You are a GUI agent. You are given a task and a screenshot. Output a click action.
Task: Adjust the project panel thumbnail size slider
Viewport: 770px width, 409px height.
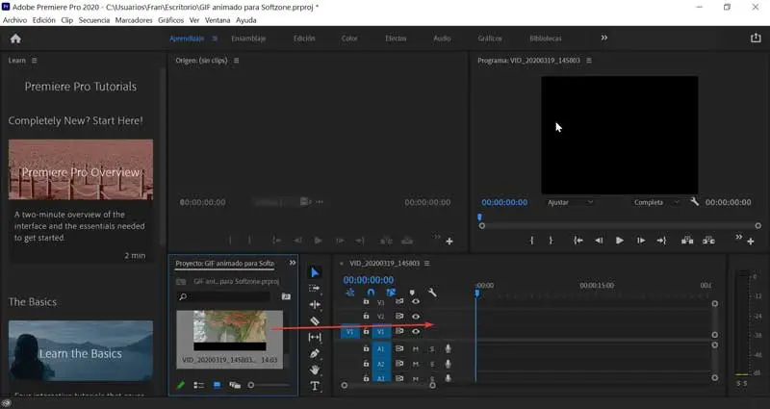tap(252, 385)
